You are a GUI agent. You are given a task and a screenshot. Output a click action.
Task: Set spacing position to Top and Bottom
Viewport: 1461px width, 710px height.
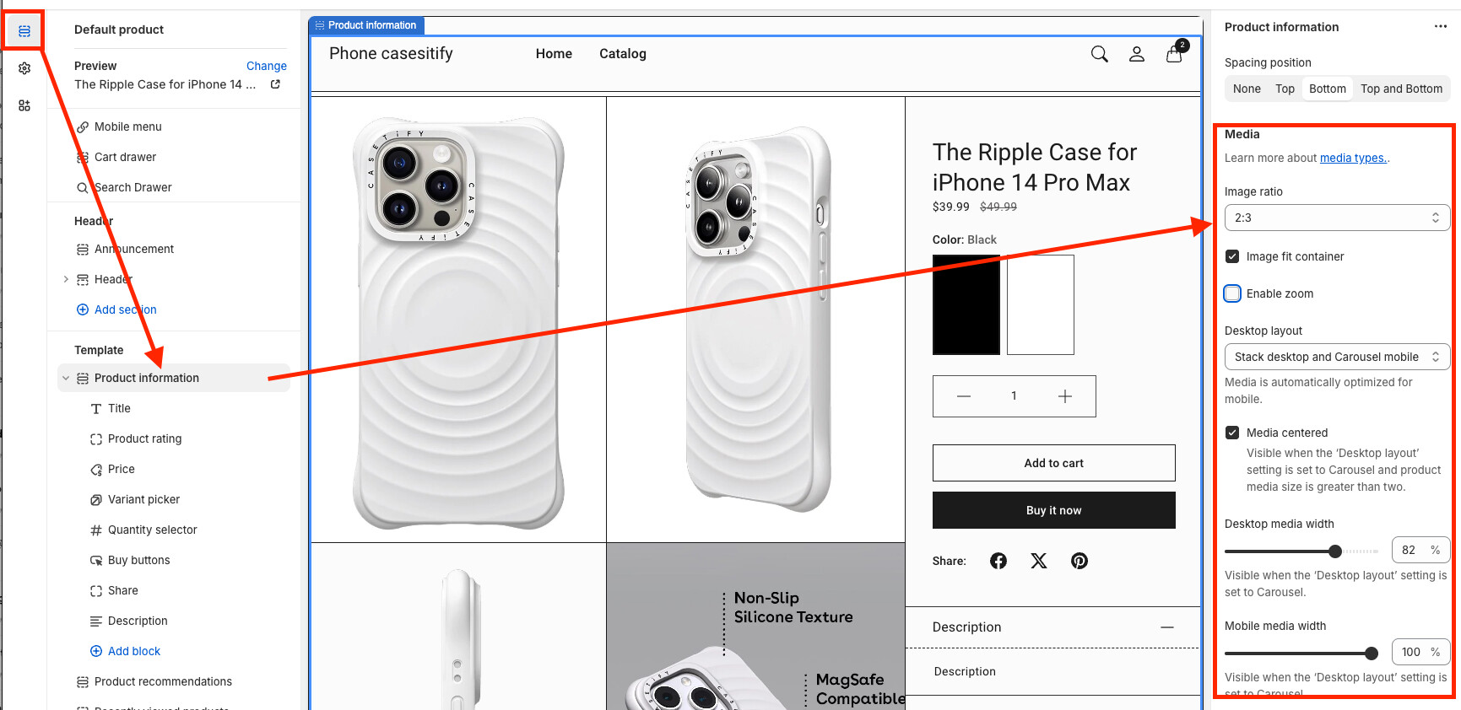click(1401, 89)
